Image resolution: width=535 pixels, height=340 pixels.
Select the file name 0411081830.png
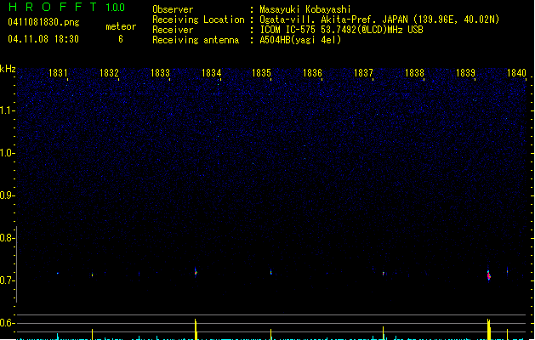(x=43, y=22)
